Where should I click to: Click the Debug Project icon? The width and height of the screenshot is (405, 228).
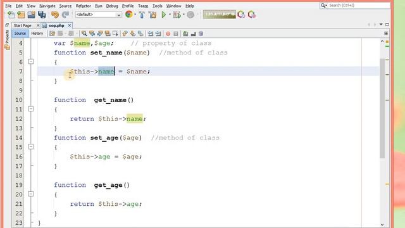(177, 15)
